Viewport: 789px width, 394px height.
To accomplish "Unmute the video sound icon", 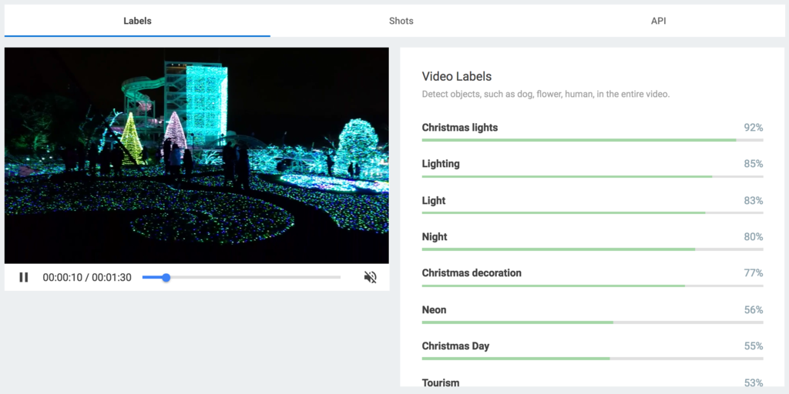I will click(371, 277).
